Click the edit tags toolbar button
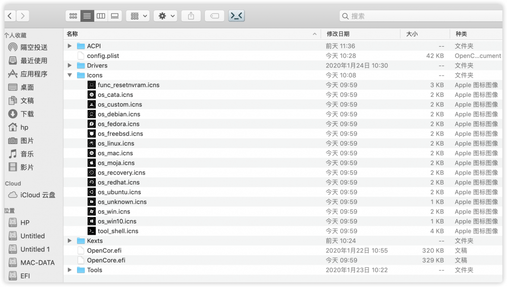Viewport: 507px width, 287px height. (x=214, y=16)
